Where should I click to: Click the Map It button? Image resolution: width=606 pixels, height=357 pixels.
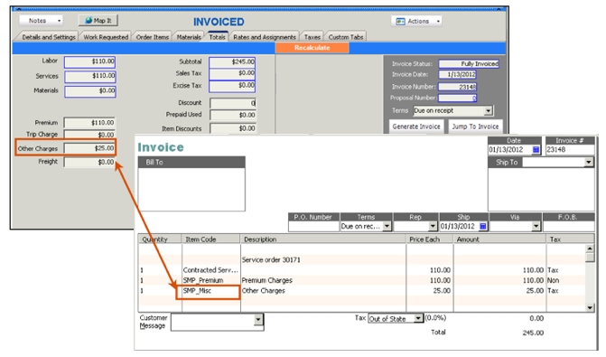(x=98, y=21)
